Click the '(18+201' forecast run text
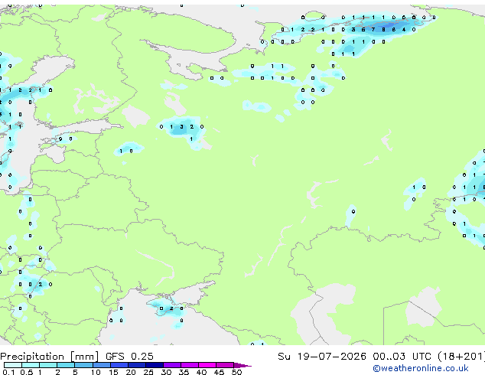This screenshot has height=375, width=485. (x=461, y=357)
